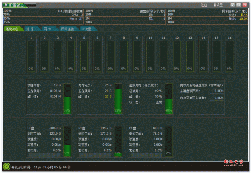Select CPU core 6 usage bar
The height and width of the screenshot is (173, 251).
click(x=97, y=56)
